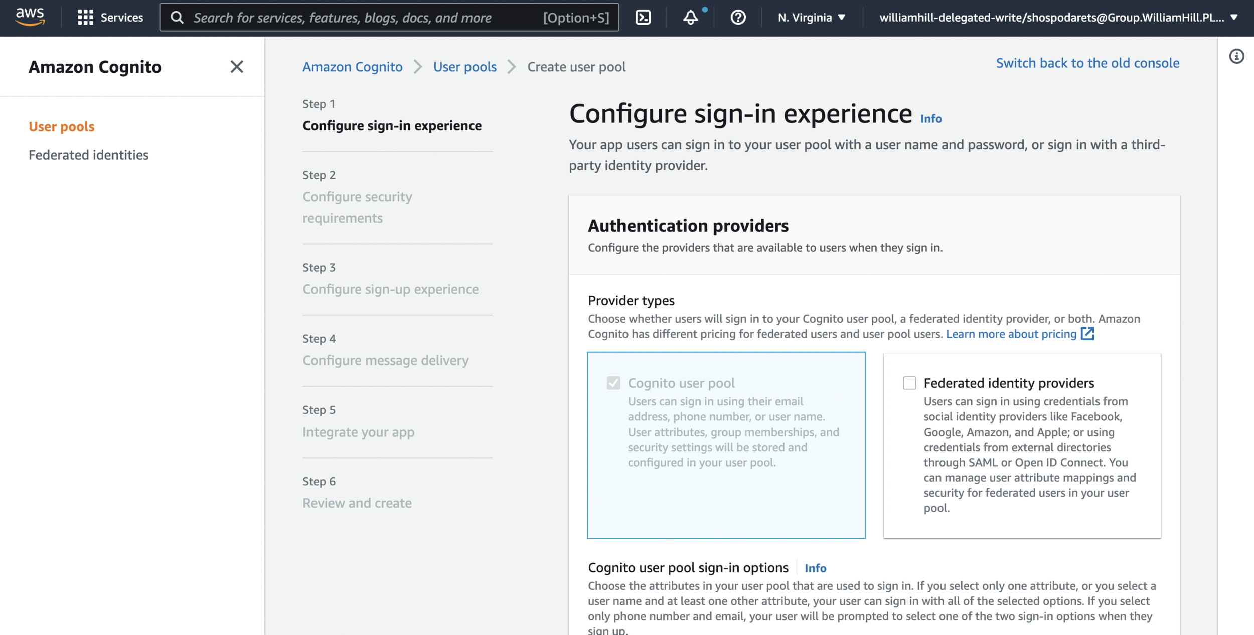Open the notifications bell icon

coord(691,17)
